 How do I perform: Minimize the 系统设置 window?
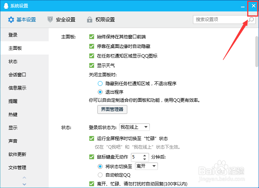[x=243, y=6]
